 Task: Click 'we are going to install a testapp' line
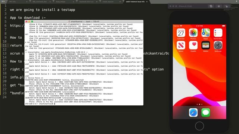(43, 10)
